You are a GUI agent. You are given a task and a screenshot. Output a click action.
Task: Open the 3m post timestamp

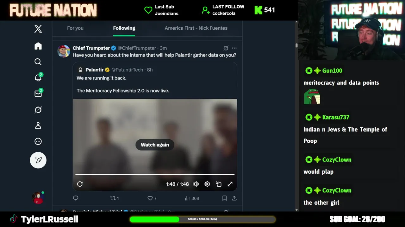point(163,48)
